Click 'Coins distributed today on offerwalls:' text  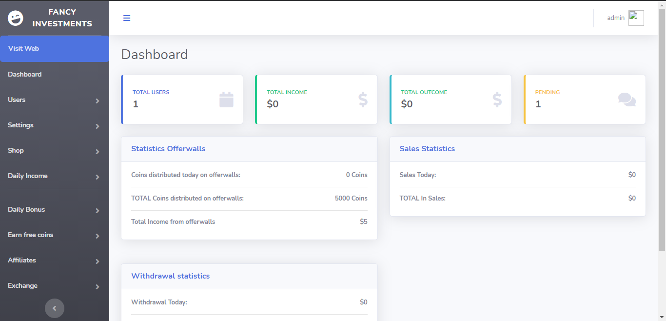(x=186, y=175)
